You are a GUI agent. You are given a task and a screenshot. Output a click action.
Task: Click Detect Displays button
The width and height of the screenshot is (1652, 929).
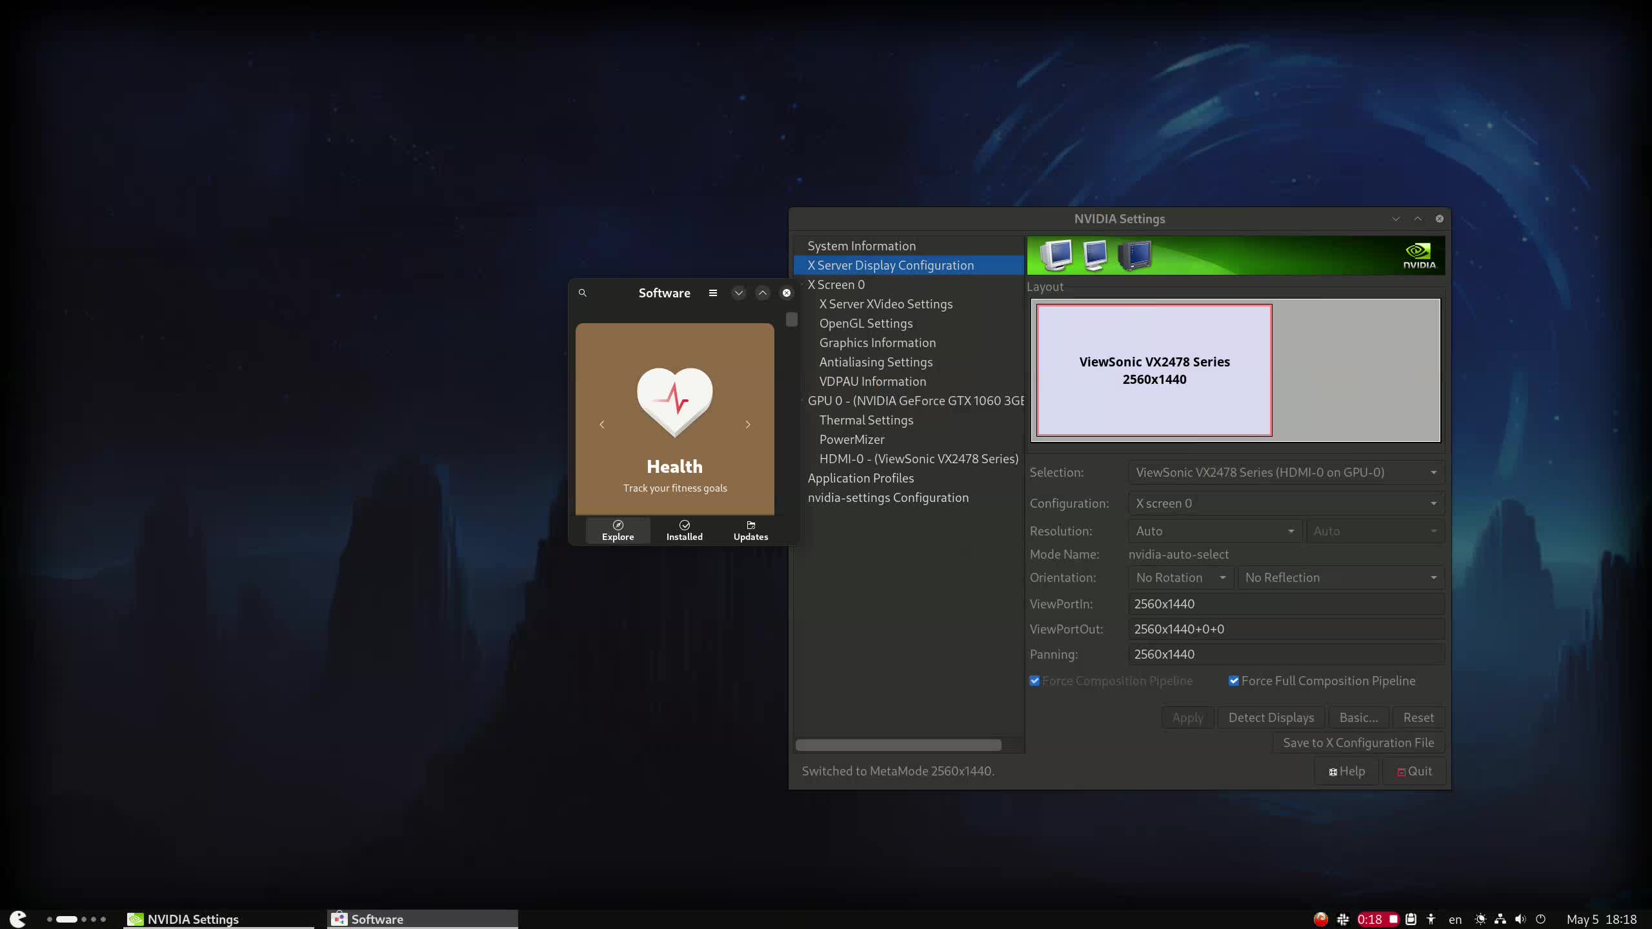pos(1271,717)
